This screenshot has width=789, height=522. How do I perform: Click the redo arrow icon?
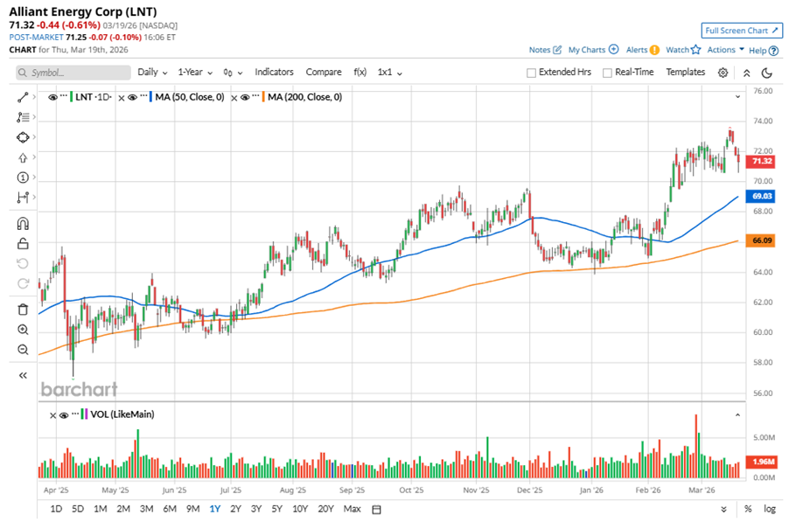tap(23, 283)
